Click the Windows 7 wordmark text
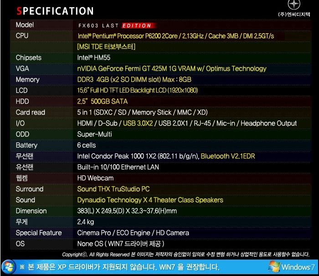The height and width of the screenshot is (276, 319). (x=298, y=267)
